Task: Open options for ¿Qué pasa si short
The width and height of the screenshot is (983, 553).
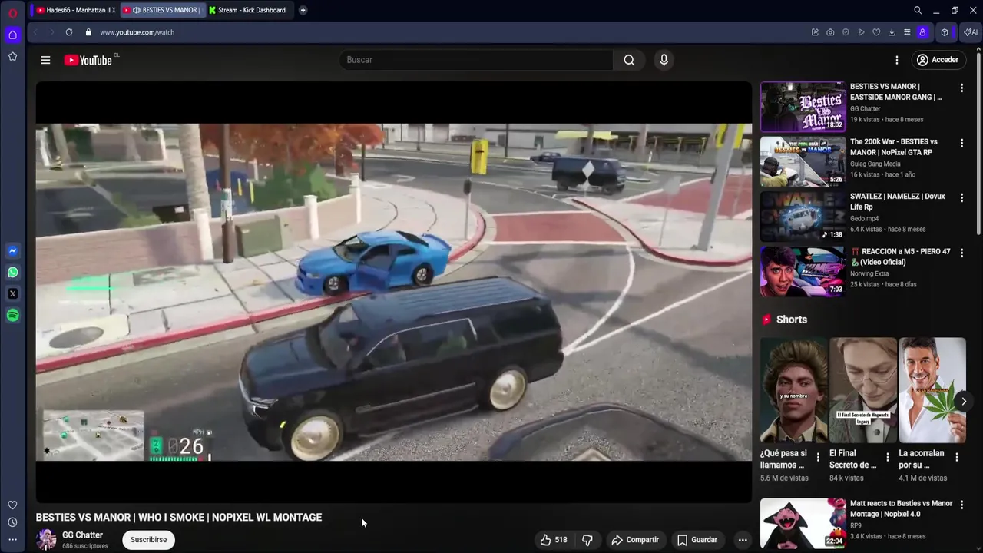Action: [x=818, y=458]
